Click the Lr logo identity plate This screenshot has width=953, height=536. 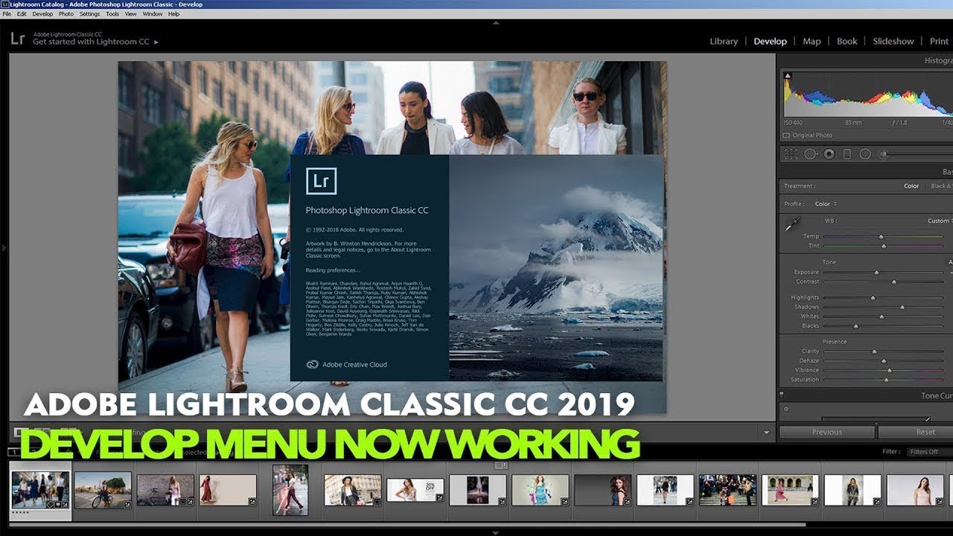(x=18, y=39)
